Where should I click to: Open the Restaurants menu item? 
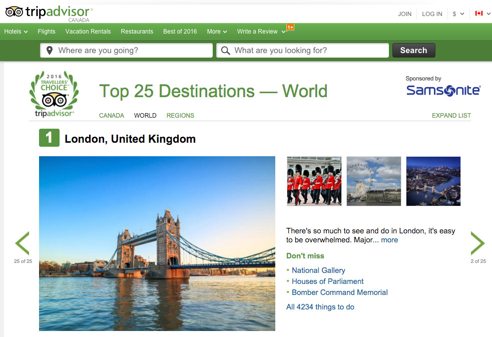point(137,32)
